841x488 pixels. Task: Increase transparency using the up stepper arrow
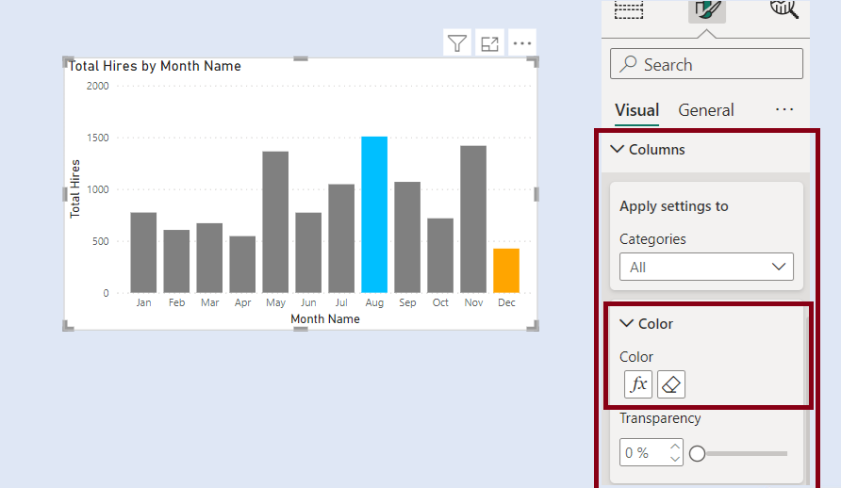click(x=675, y=447)
